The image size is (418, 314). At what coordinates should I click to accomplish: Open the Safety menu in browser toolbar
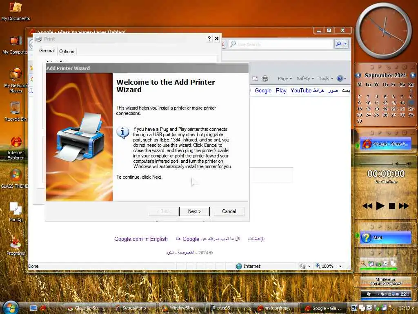305,78
